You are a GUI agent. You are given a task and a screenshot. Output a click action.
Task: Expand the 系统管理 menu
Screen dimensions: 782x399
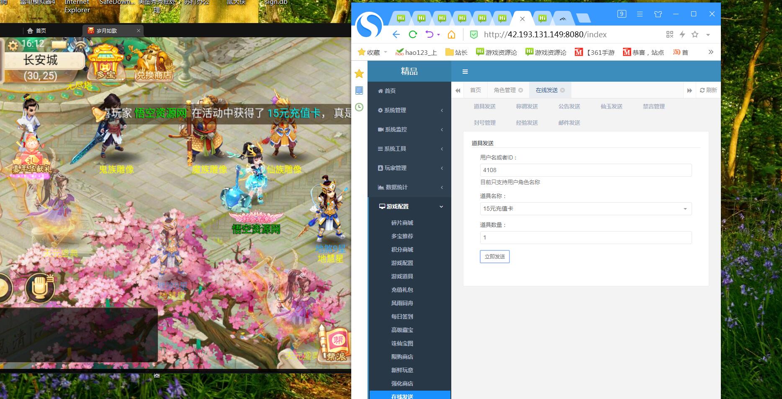tap(409, 110)
